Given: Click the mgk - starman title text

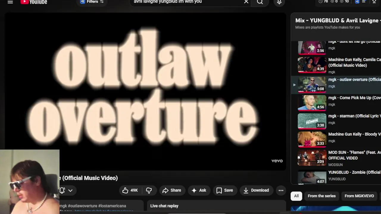Looking at the screenshot, I should tap(355, 116).
